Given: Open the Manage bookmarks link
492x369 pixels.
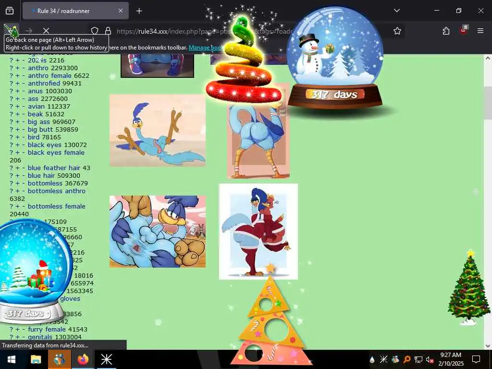Looking at the screenshot, I should pyautogui.click(x=206, y=48).
